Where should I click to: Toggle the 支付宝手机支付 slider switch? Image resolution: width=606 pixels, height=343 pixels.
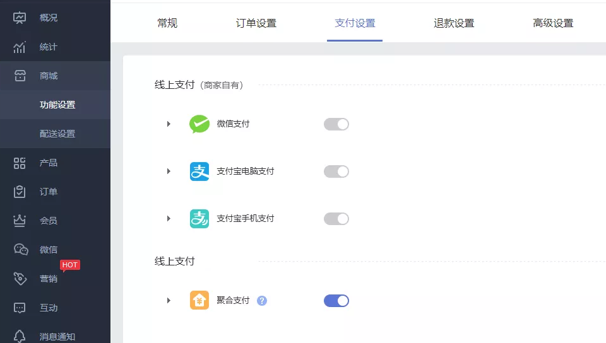(x=336, y=219)
